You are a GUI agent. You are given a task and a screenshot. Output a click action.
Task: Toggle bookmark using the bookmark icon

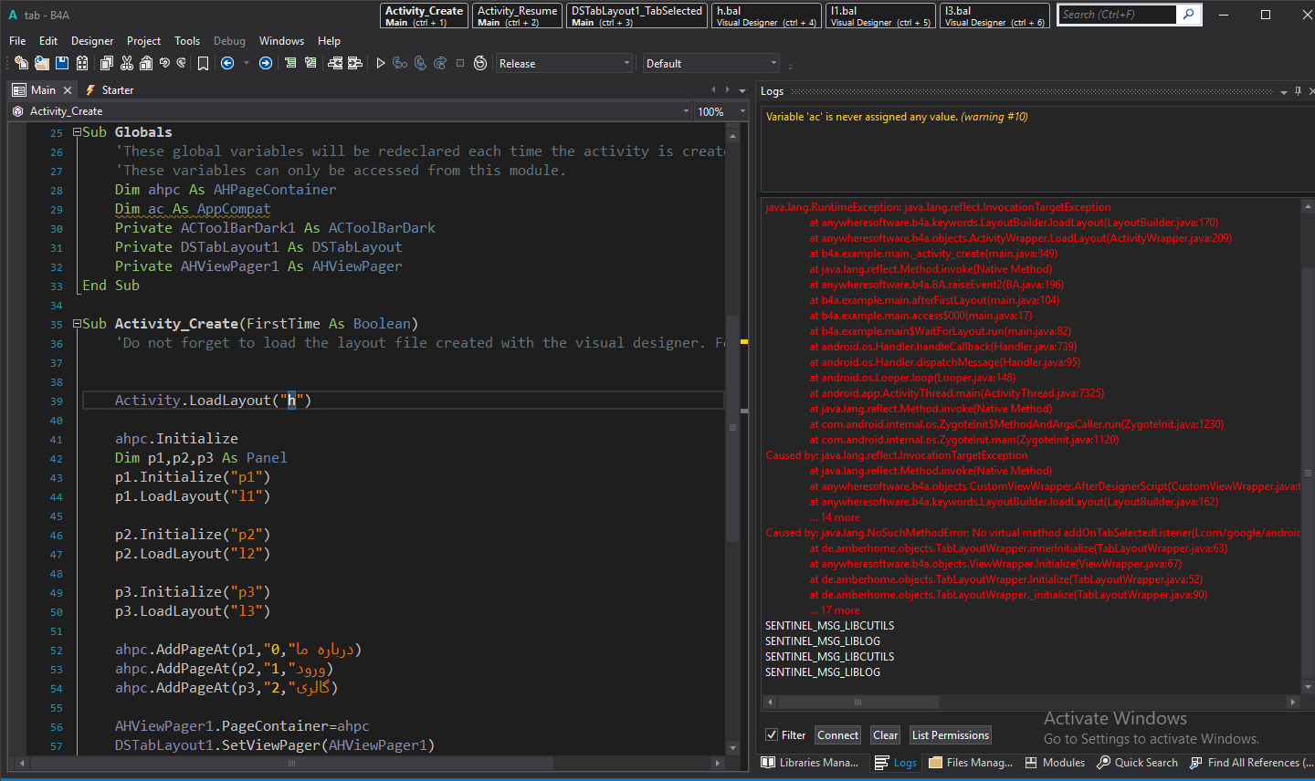203,63
